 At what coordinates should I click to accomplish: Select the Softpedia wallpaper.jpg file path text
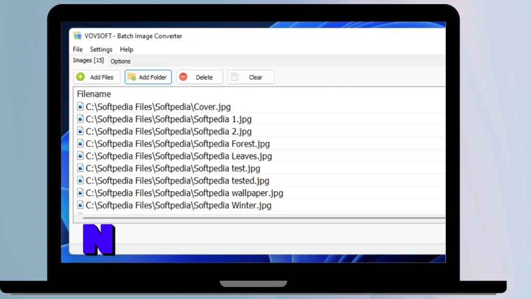(x=185, y=193)
